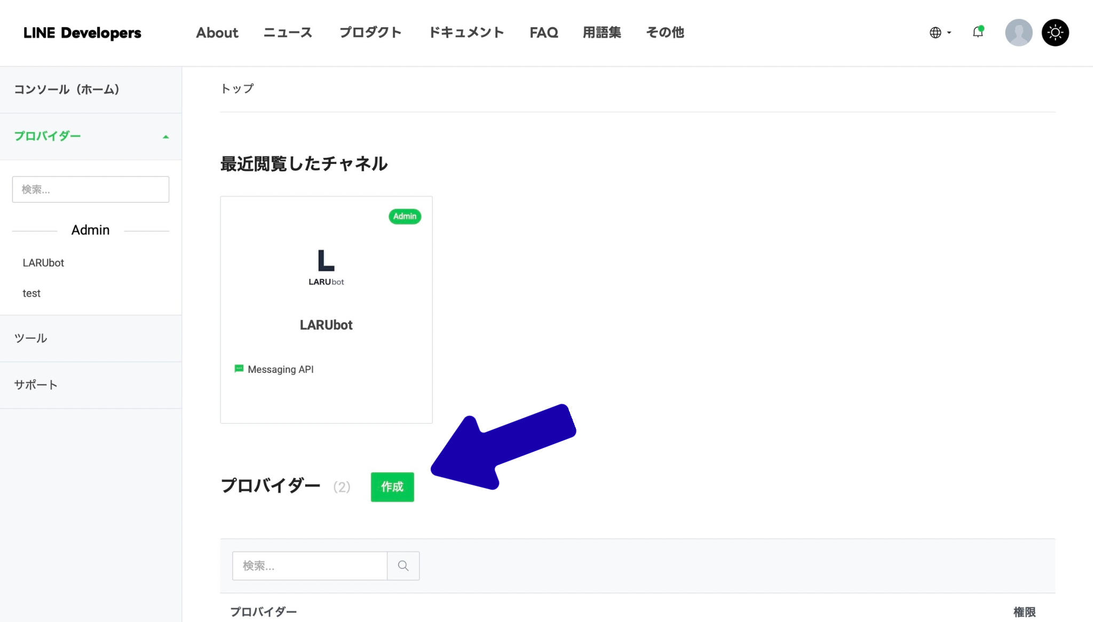Open the その他 menu
Viewport: 1093px width, 622px height.
tap(664, 33)
